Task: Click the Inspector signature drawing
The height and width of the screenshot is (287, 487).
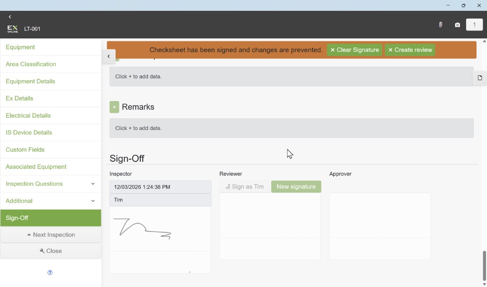Action: click(142, 229)
